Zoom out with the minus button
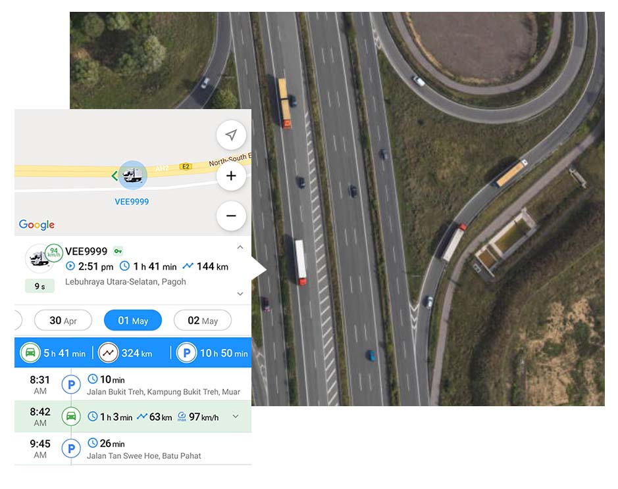 (232, 216)
